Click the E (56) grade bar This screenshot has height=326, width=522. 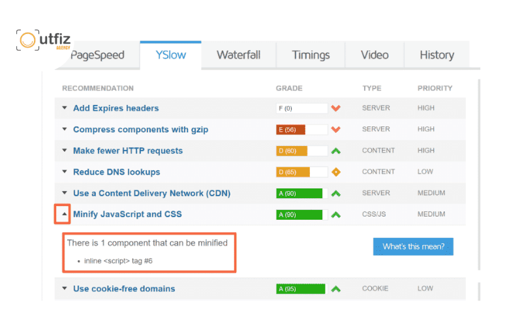pyautogui.click(x=302, y=129)
